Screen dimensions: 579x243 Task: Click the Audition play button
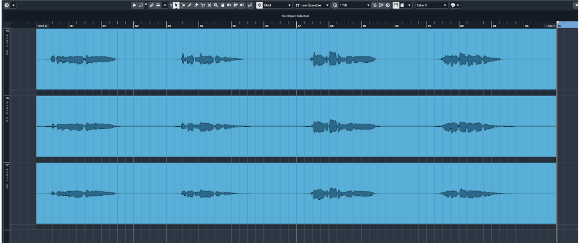(135, 5)
